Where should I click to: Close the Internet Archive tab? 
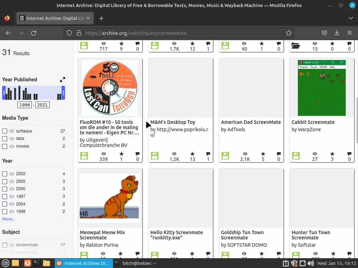pyautogui.click(x=88, y=18)
